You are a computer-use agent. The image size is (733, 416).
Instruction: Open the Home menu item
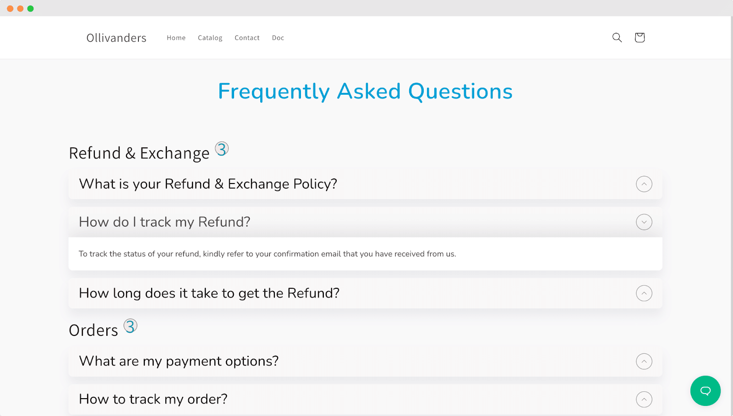coord(176,38)
